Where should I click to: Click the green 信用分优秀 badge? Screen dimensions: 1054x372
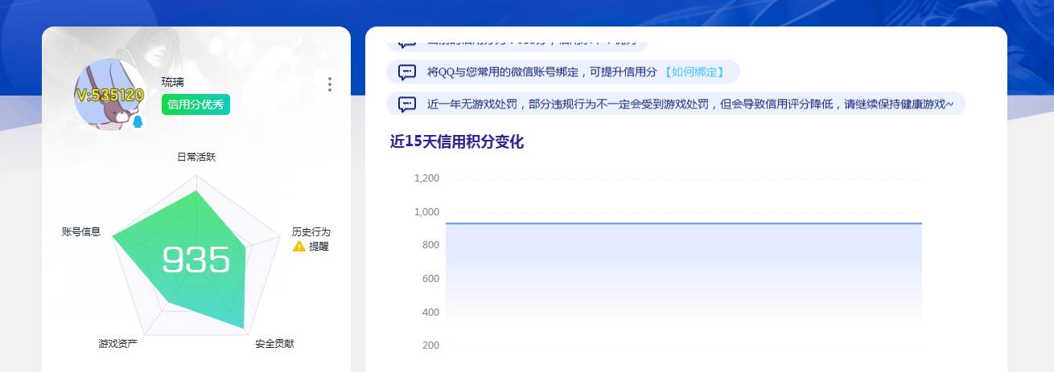[196, 104]
